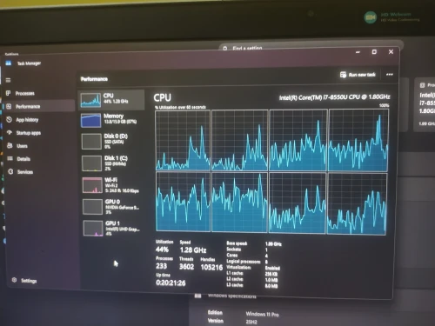Screen dimensions: 435x326
Task: Open the Task Manager hamburger navigation menu
Action: click(8, 80)
